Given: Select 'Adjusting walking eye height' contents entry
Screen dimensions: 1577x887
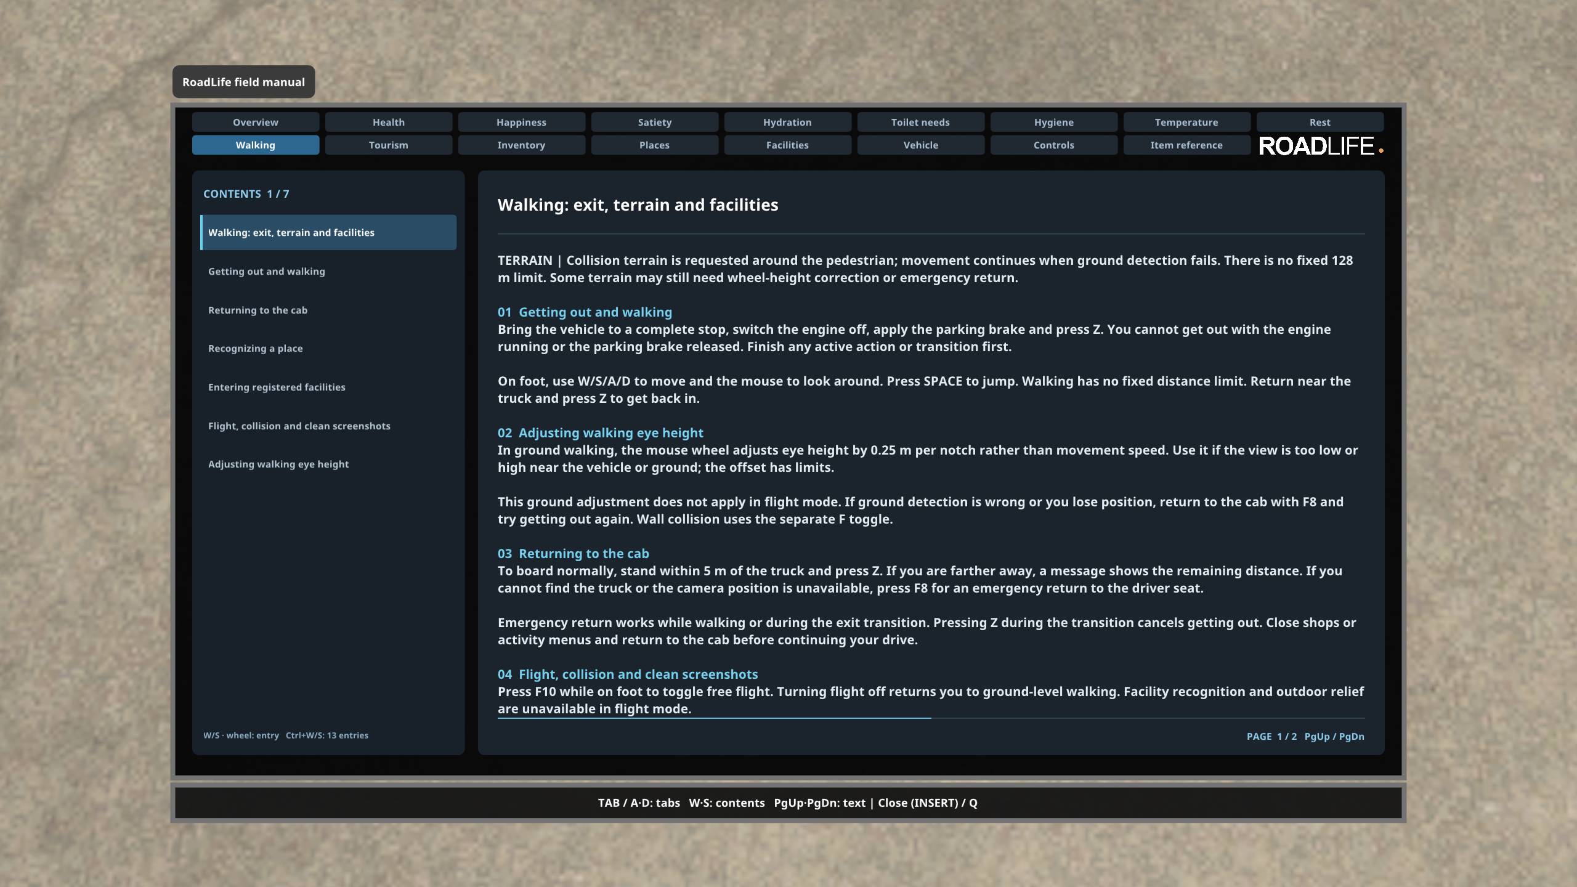Looking at the screenshot, I should pos(328,464).
